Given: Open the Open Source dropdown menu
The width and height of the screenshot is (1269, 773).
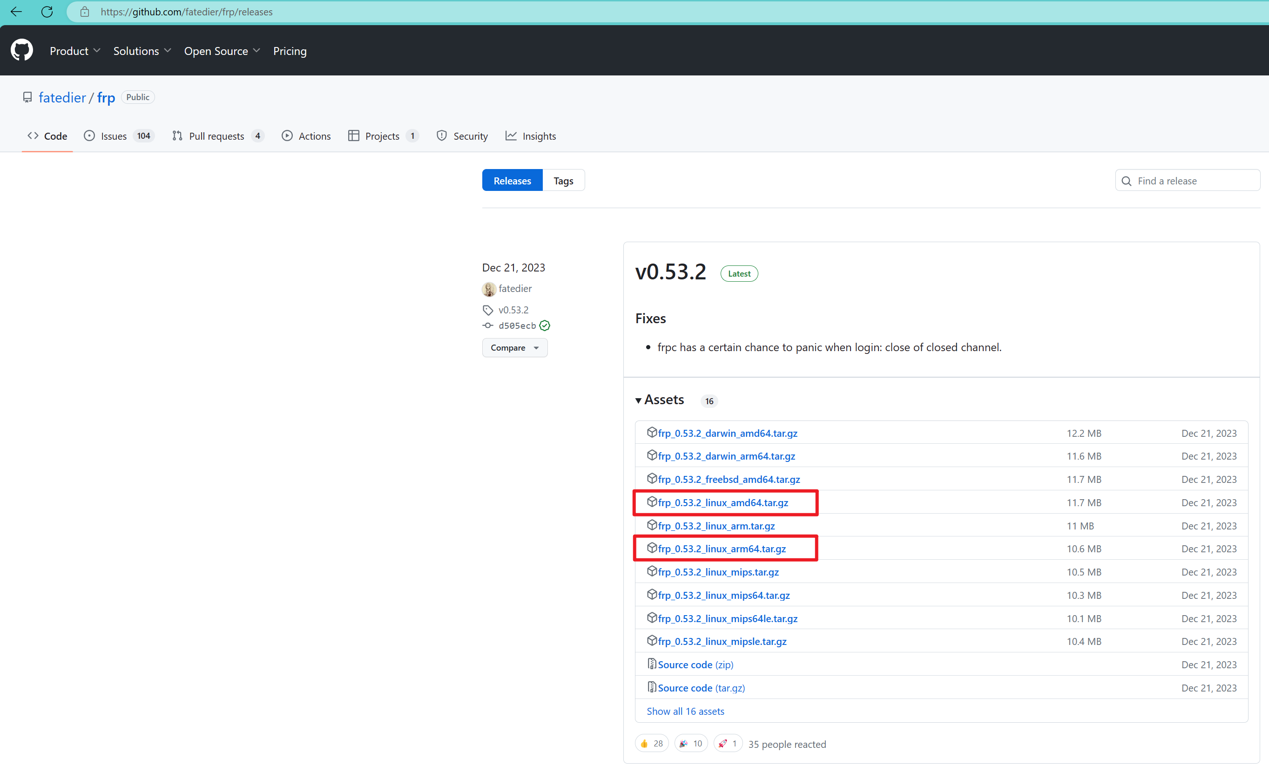Looking at the screenshot, I should point(223,50).
